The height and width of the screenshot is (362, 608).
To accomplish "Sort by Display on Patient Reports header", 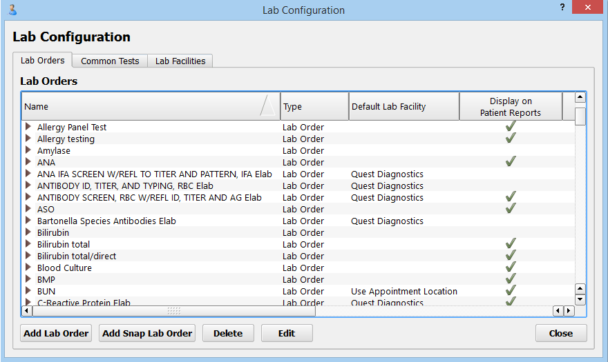I will [x=511, y=106].
